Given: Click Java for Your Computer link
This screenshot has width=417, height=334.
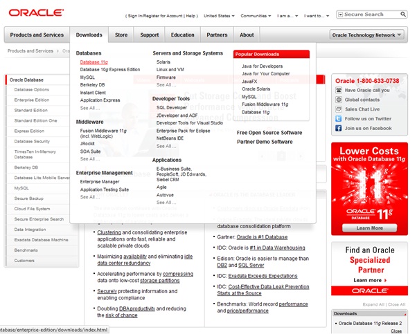Looking at the screenshot, I should [x=266, y=73].
